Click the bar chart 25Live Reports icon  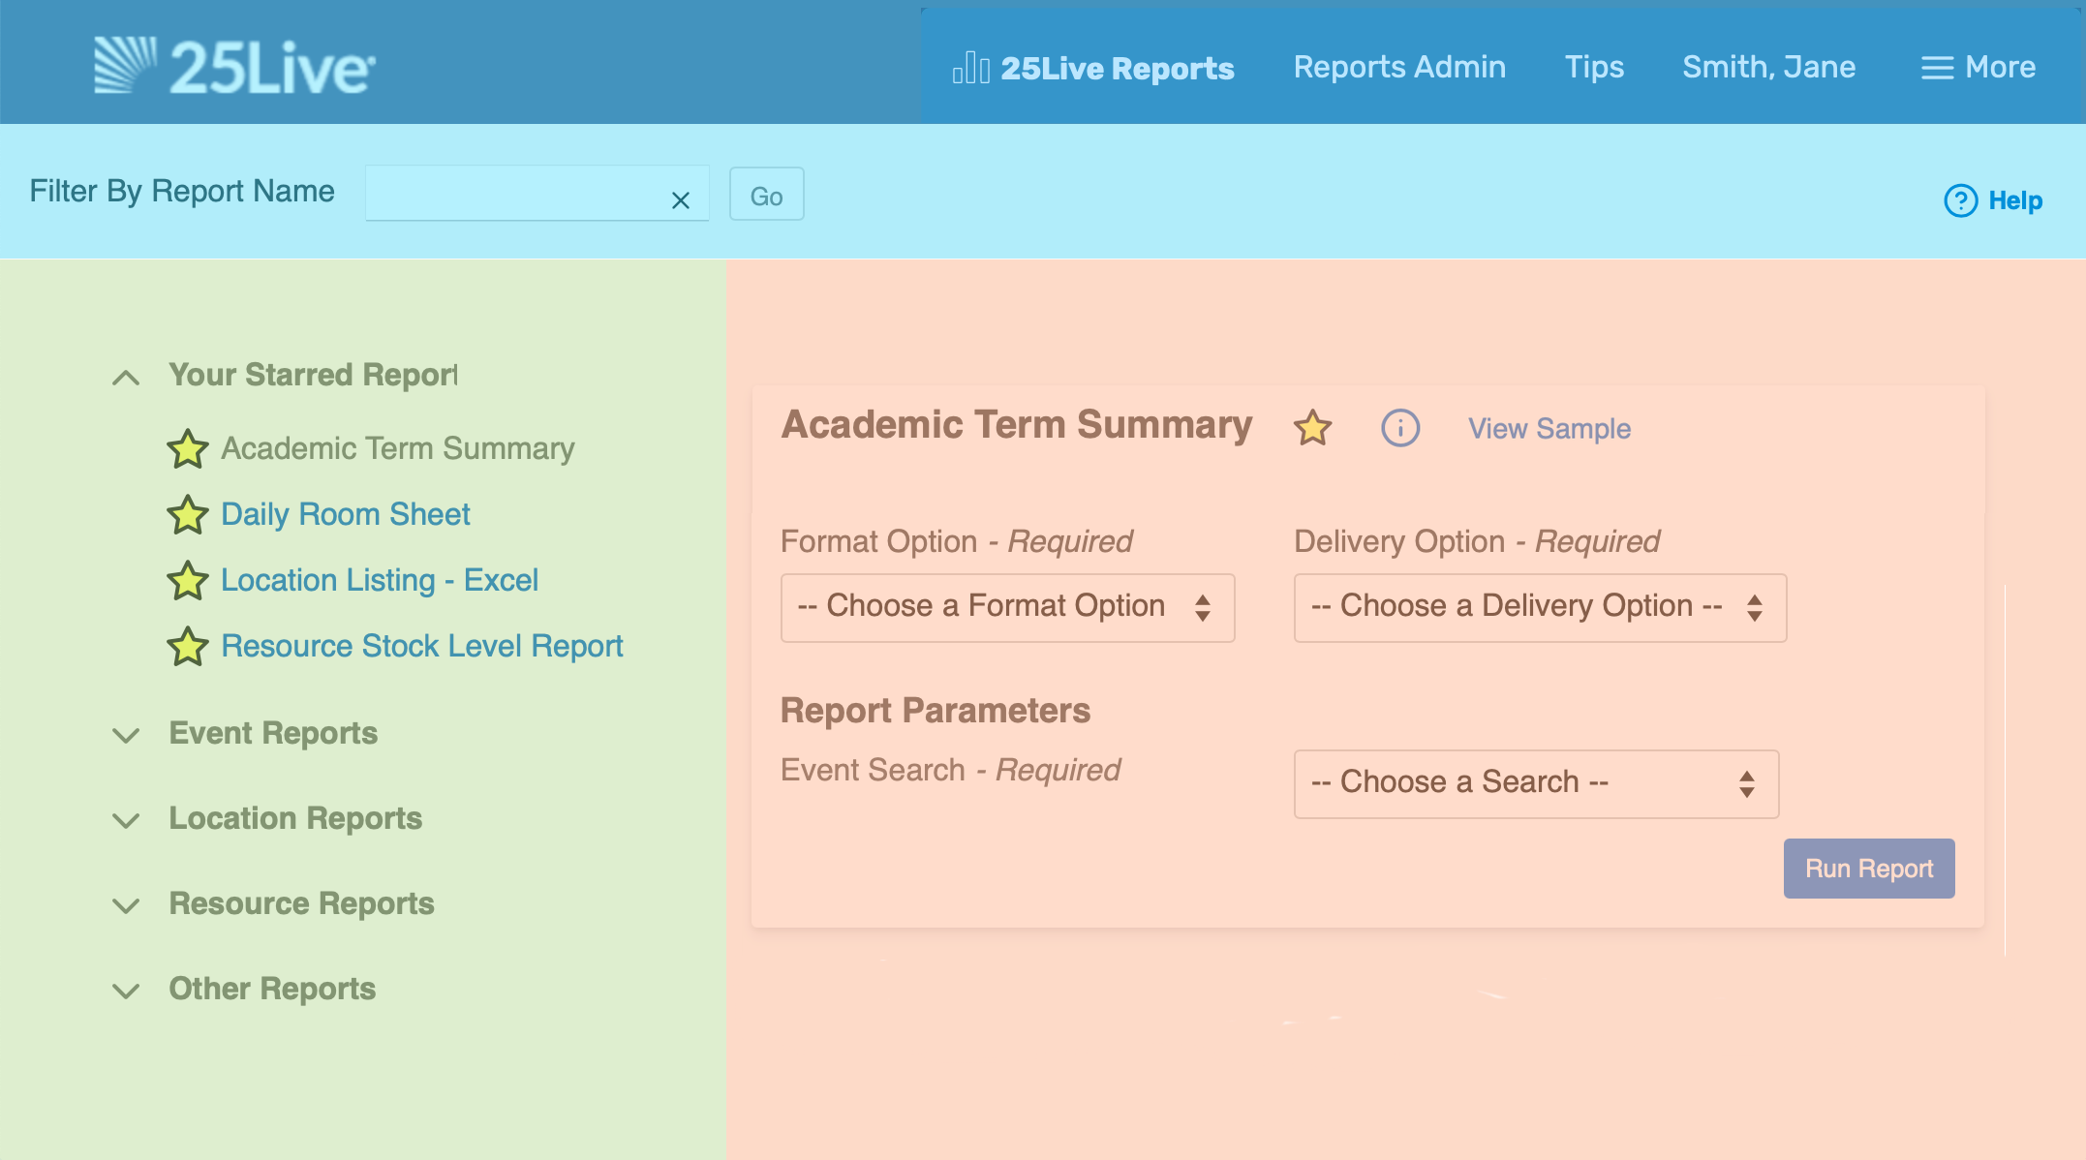970,68
